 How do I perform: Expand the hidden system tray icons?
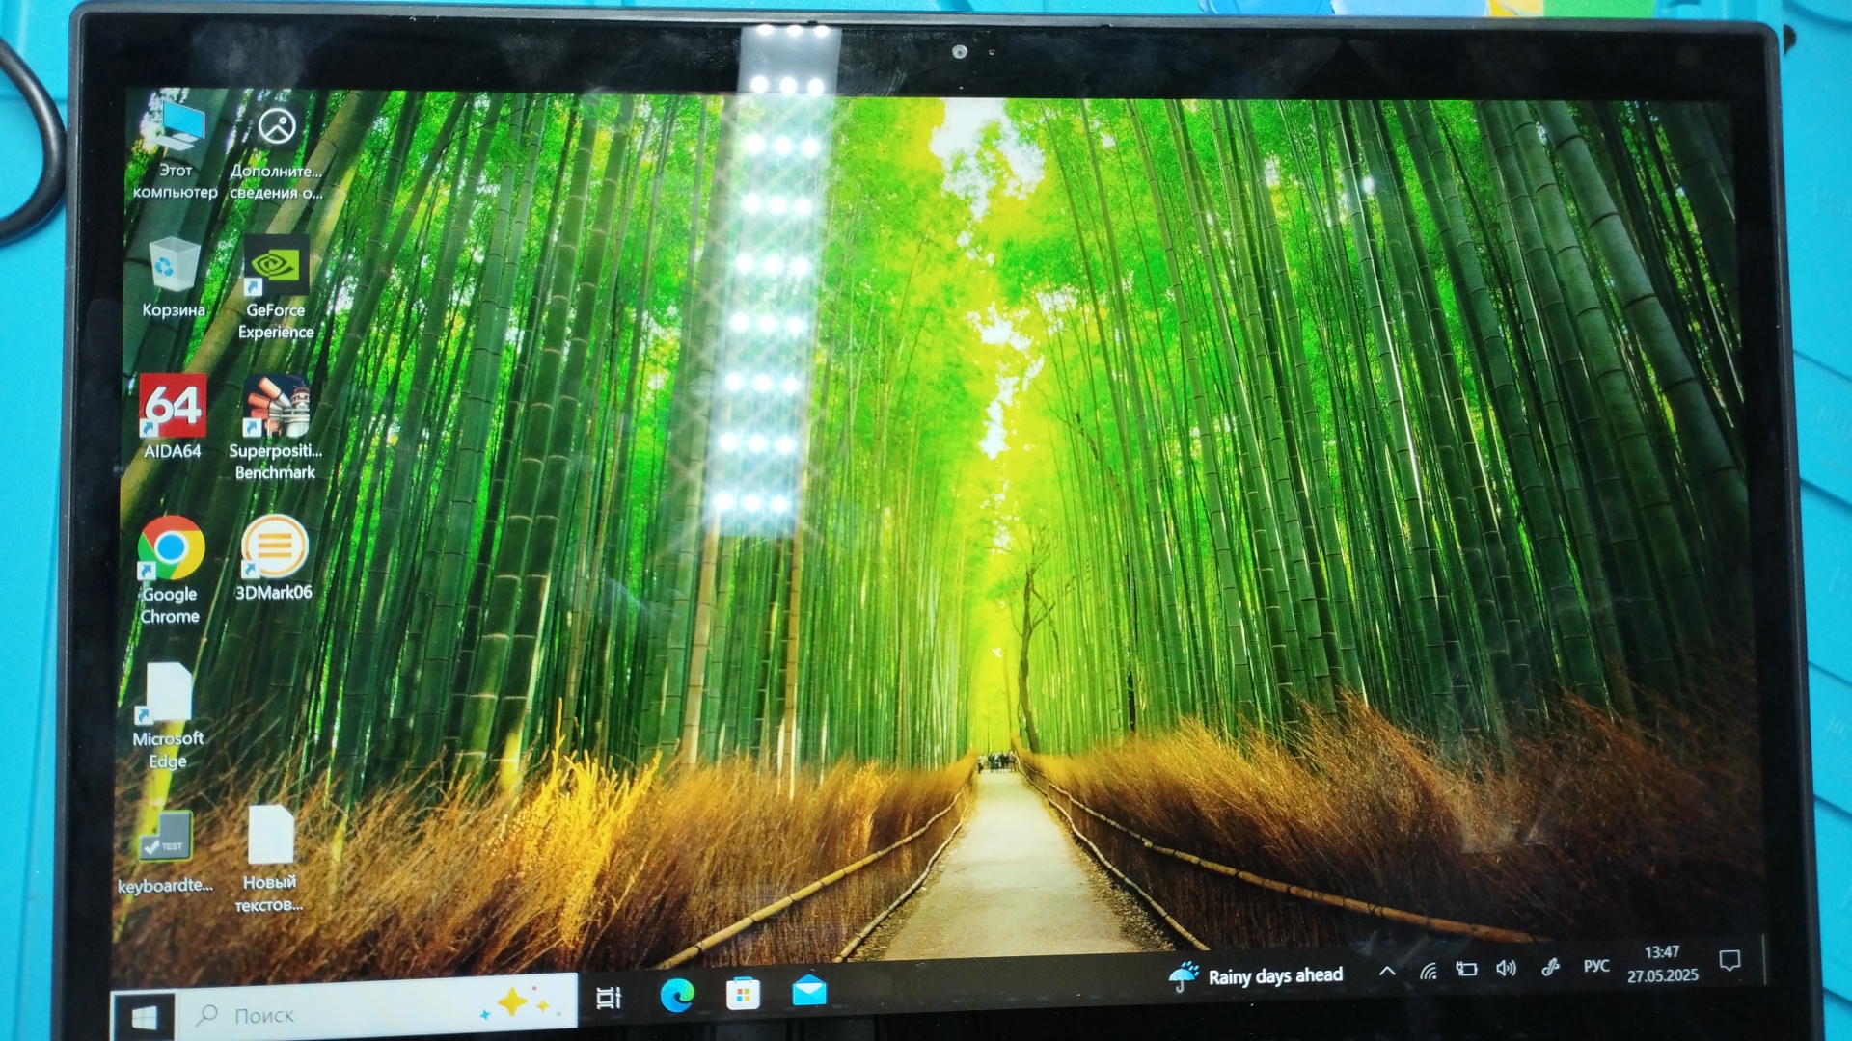coord(1387,972)
